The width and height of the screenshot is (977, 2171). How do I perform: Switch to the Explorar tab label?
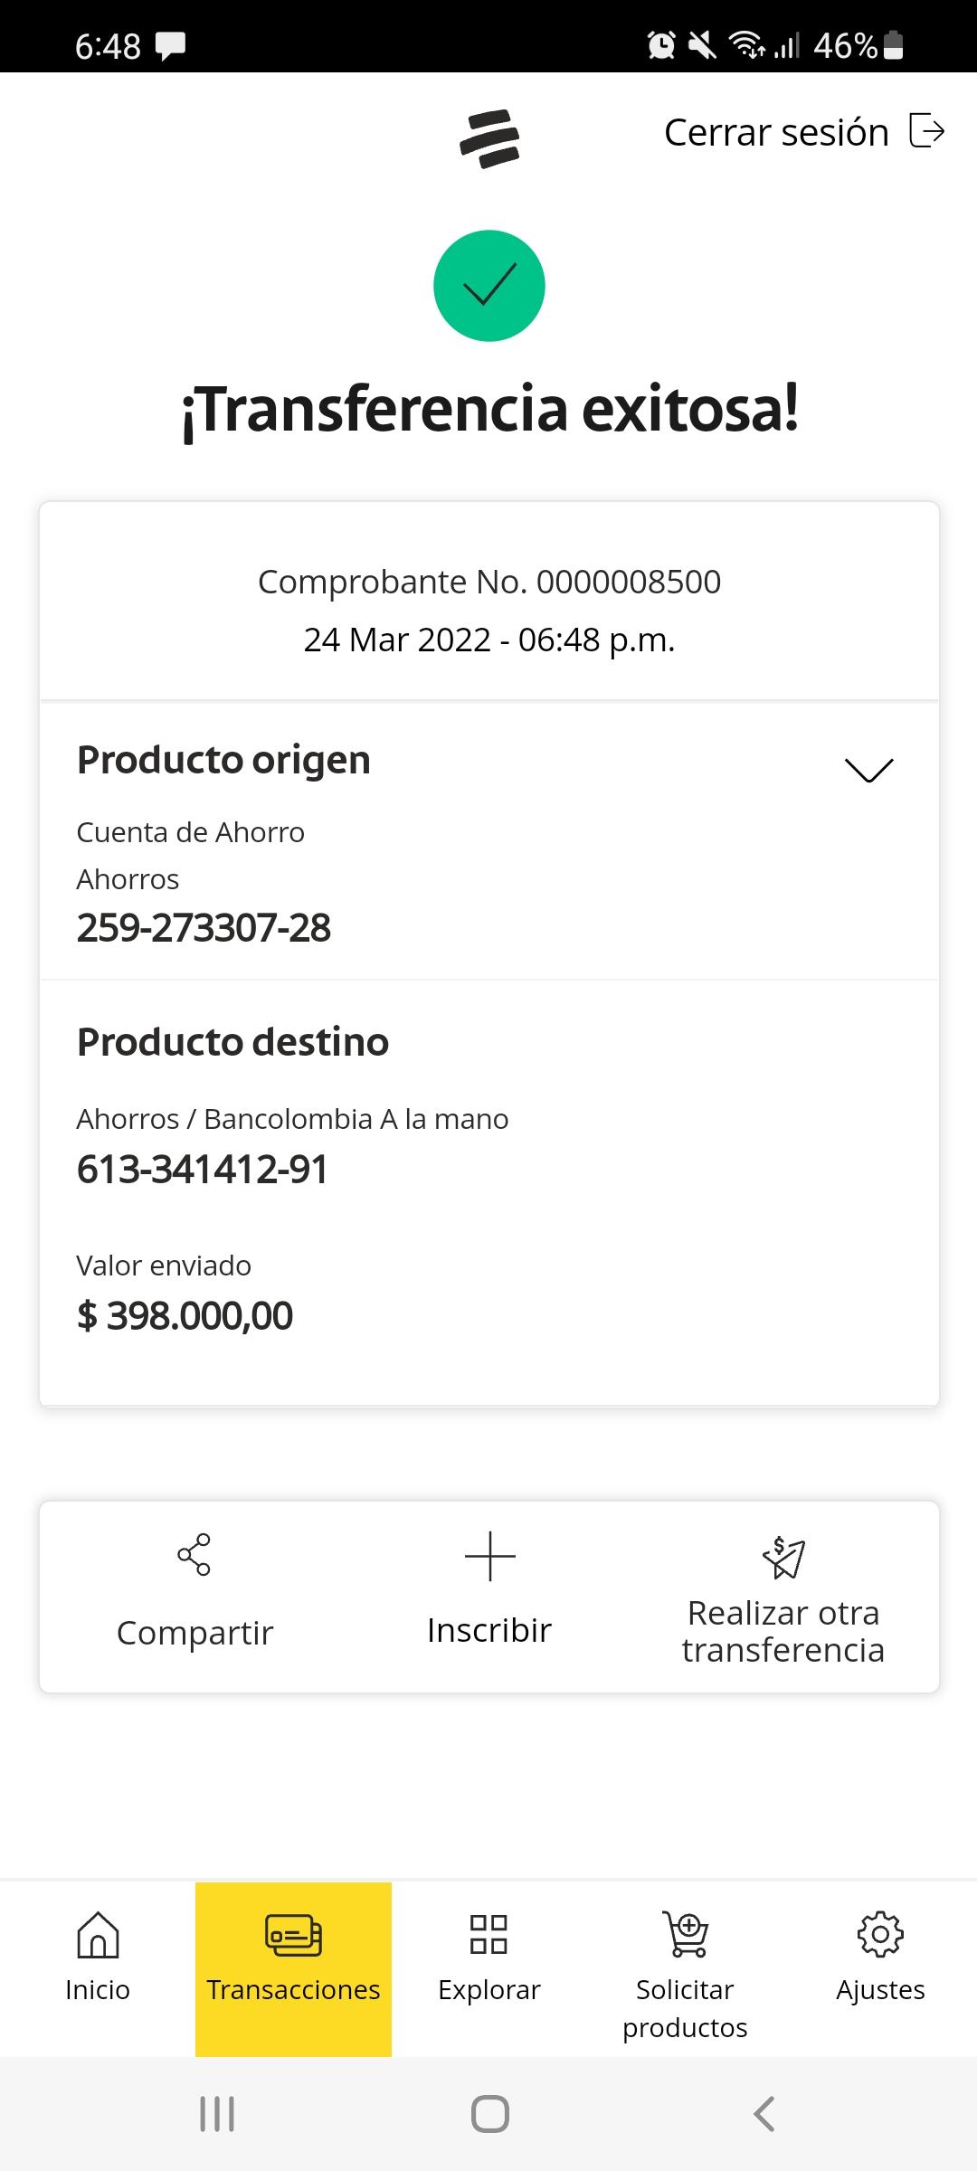tap(488, 1990)
